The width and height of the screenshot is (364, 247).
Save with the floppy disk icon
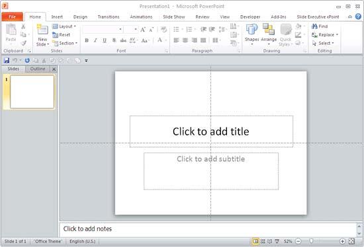(7, 61)
